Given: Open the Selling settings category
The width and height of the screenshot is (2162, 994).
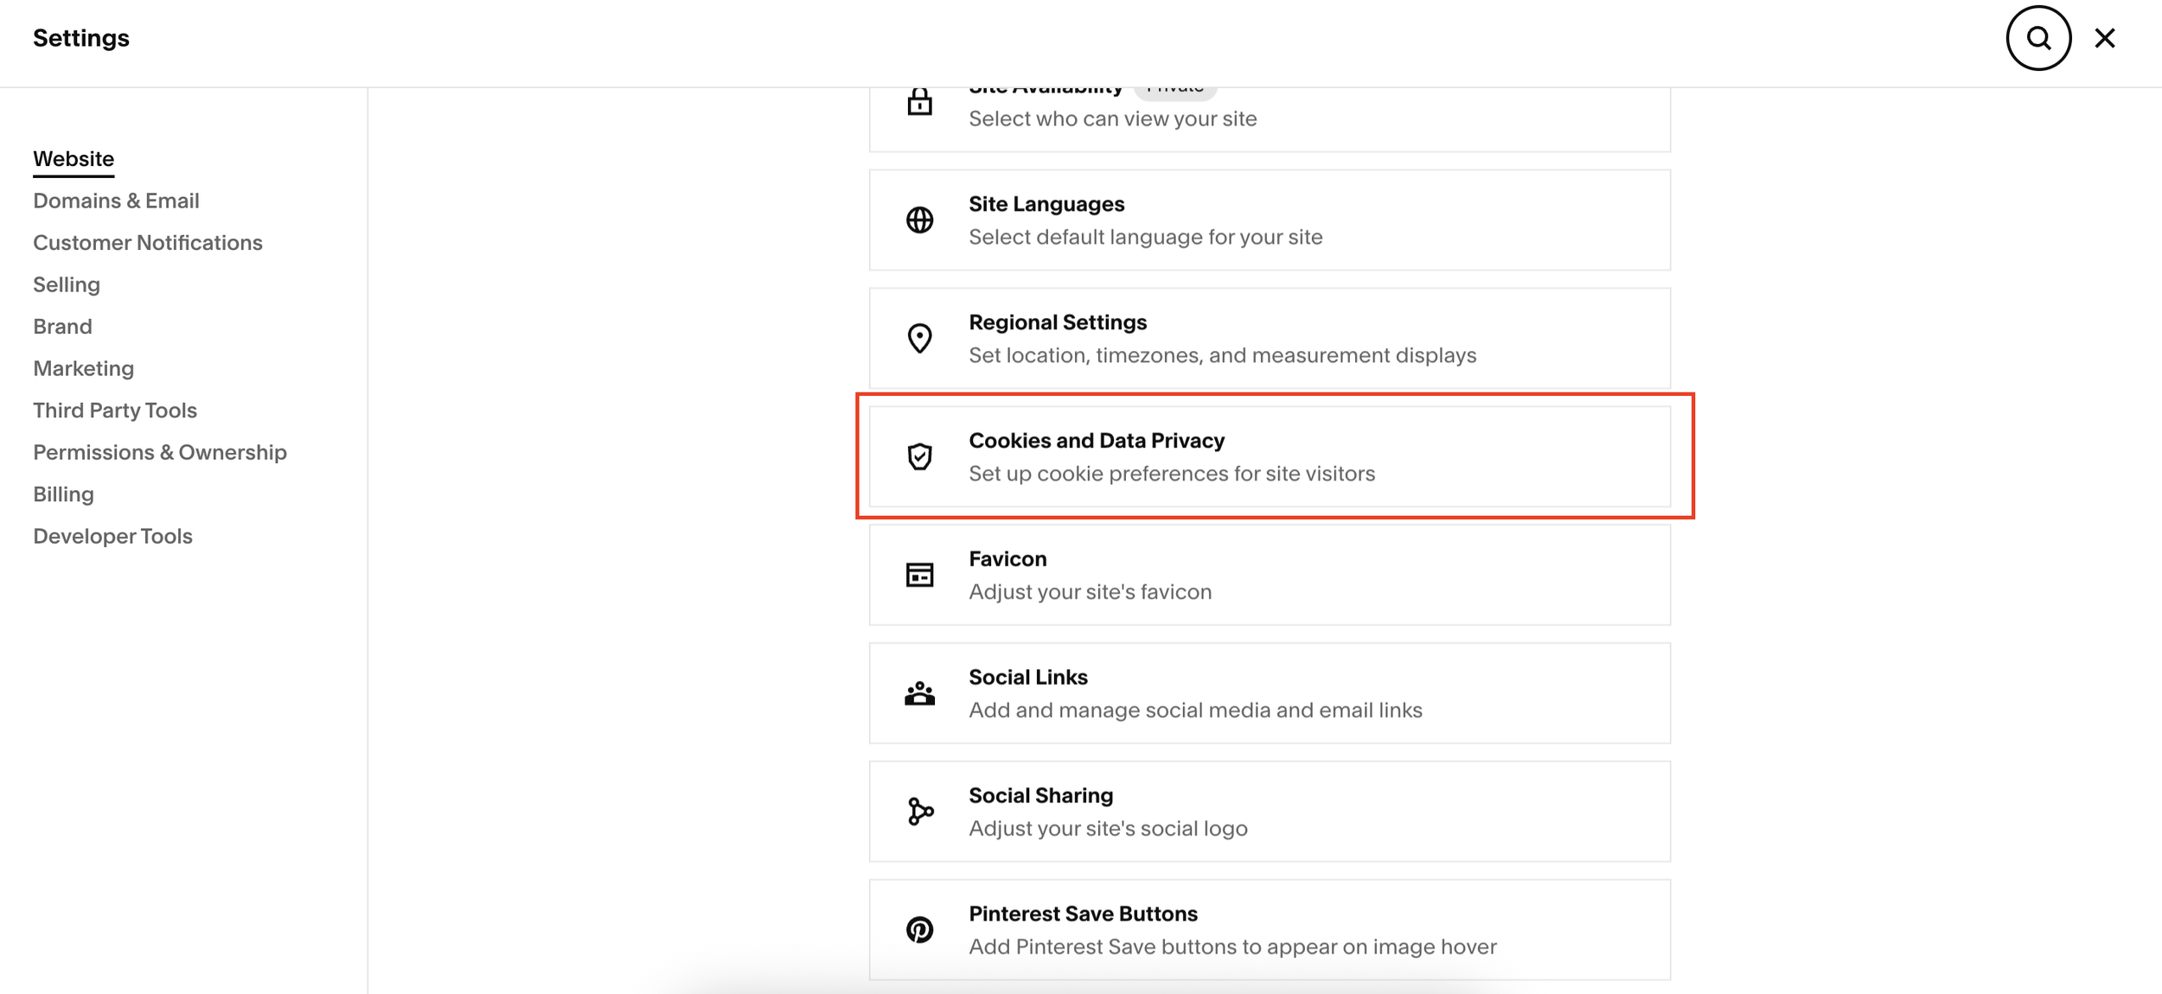Looking at the screenshot, I should tap(67, 284).
